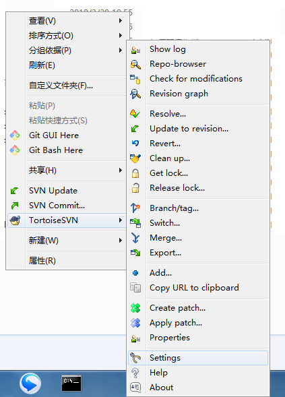Click the Git GUI Here icon
This screenshot has height=397, width=285.
pyautogui.click(x=15, y=135)
